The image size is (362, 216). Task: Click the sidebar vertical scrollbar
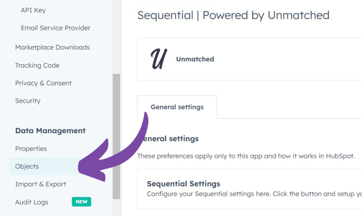click(x=116, y=136)
